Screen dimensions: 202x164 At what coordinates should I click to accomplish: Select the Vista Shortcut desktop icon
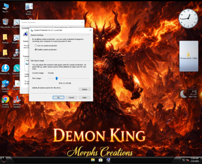click(x=29, y=9)
